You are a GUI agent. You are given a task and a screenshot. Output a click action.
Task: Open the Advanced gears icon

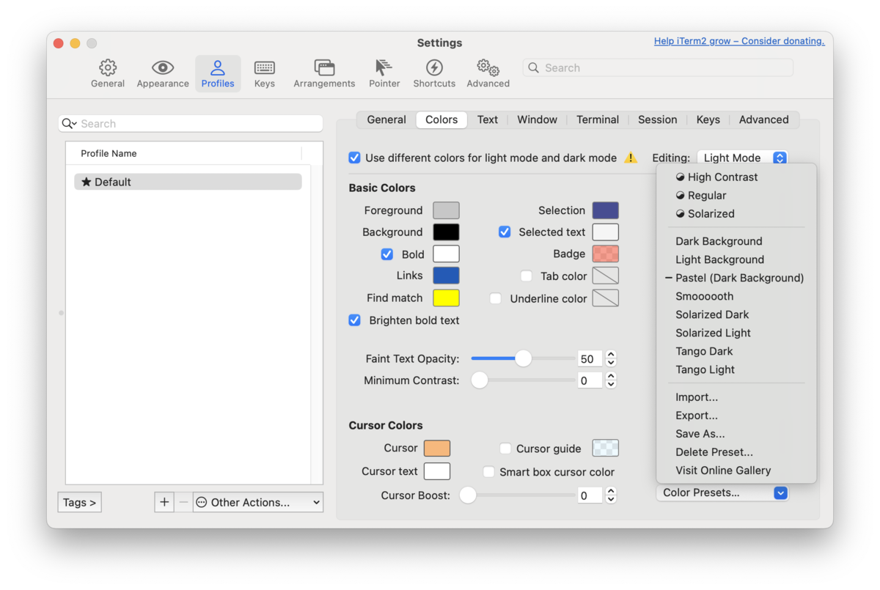click(x=488, y=68)
